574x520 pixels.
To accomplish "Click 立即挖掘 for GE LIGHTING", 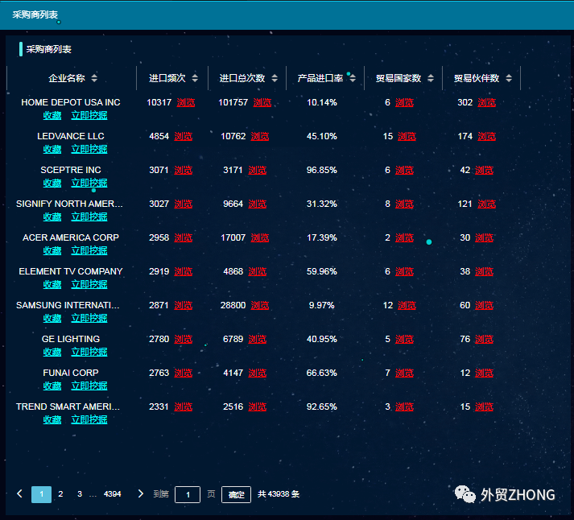I will pos(89,352).
